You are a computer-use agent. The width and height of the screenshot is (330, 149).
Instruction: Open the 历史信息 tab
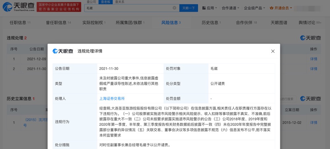click(x=211, y=23)
